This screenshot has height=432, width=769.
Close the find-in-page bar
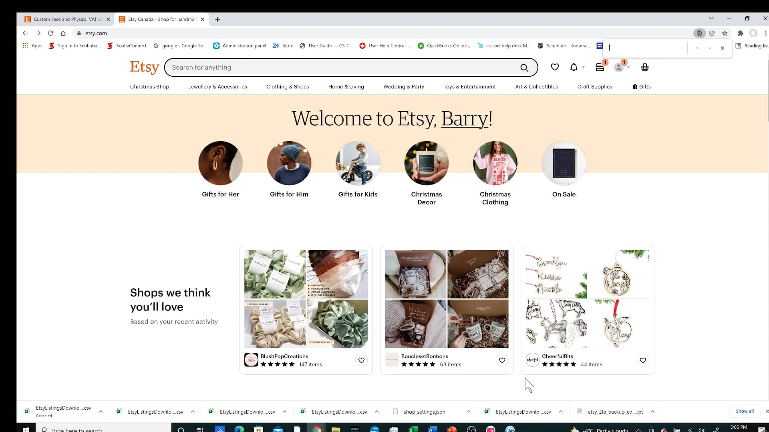(x=723, y=48)
